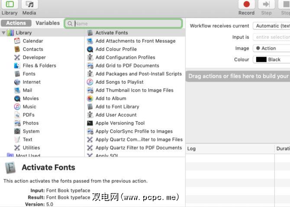Select Apply ColorSync Profile to Images action

135,131
